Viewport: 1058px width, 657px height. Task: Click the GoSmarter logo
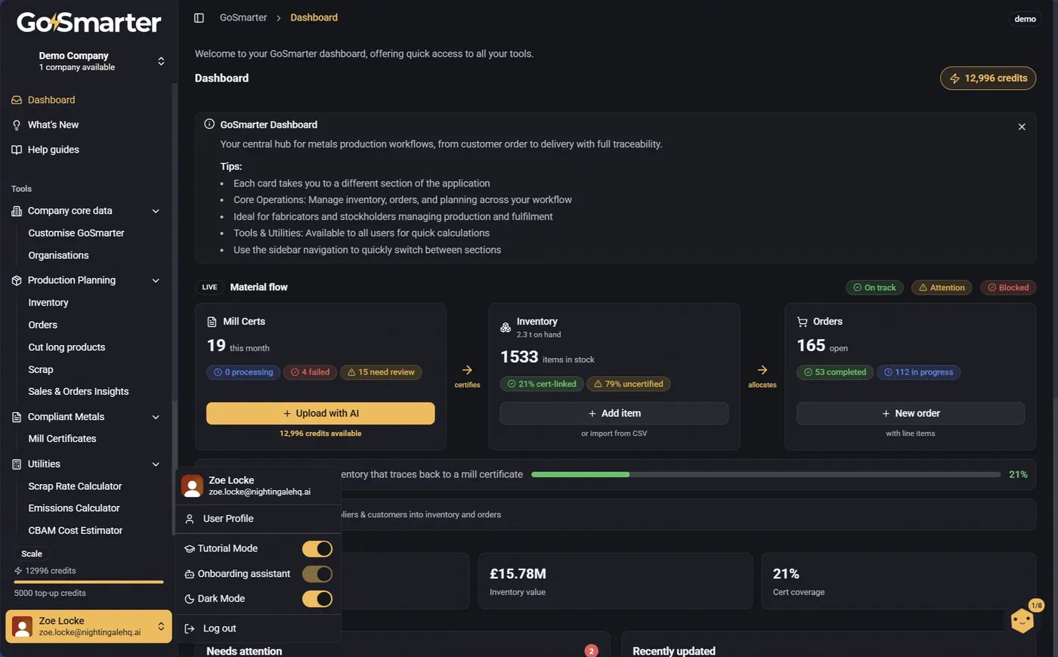pos(88,23)
